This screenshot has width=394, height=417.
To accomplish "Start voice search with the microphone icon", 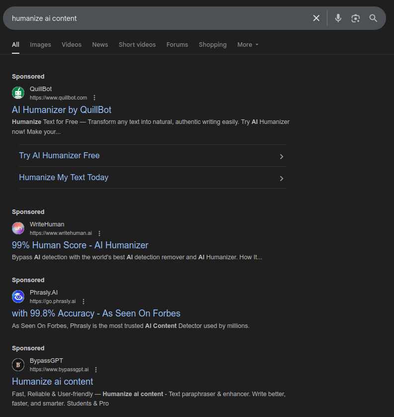I will point(338,18).
